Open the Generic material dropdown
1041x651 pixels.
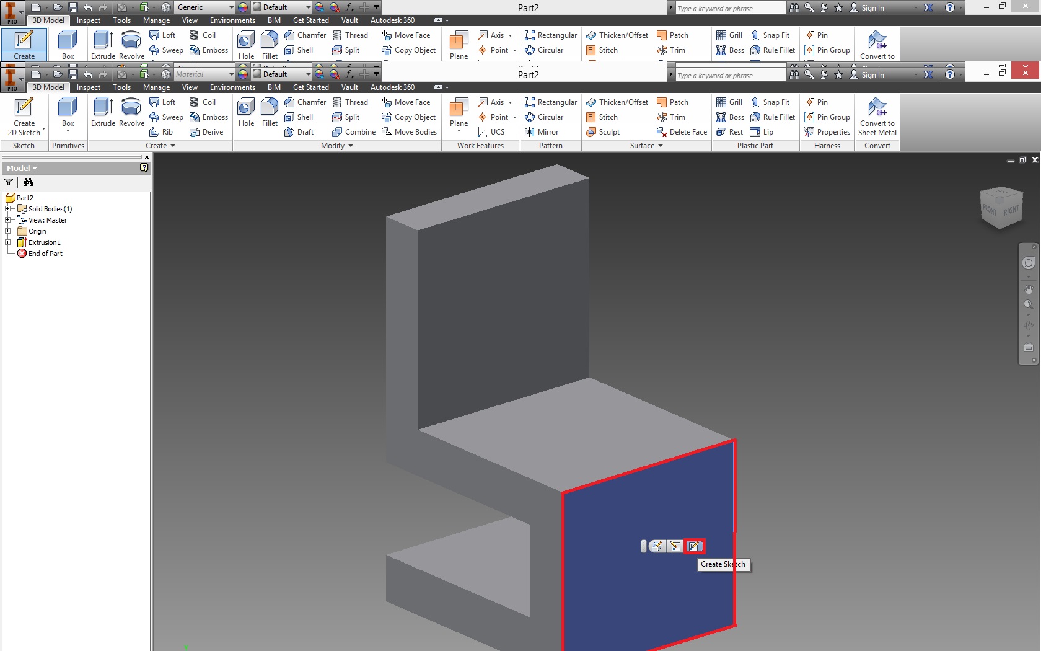[204, 7]
